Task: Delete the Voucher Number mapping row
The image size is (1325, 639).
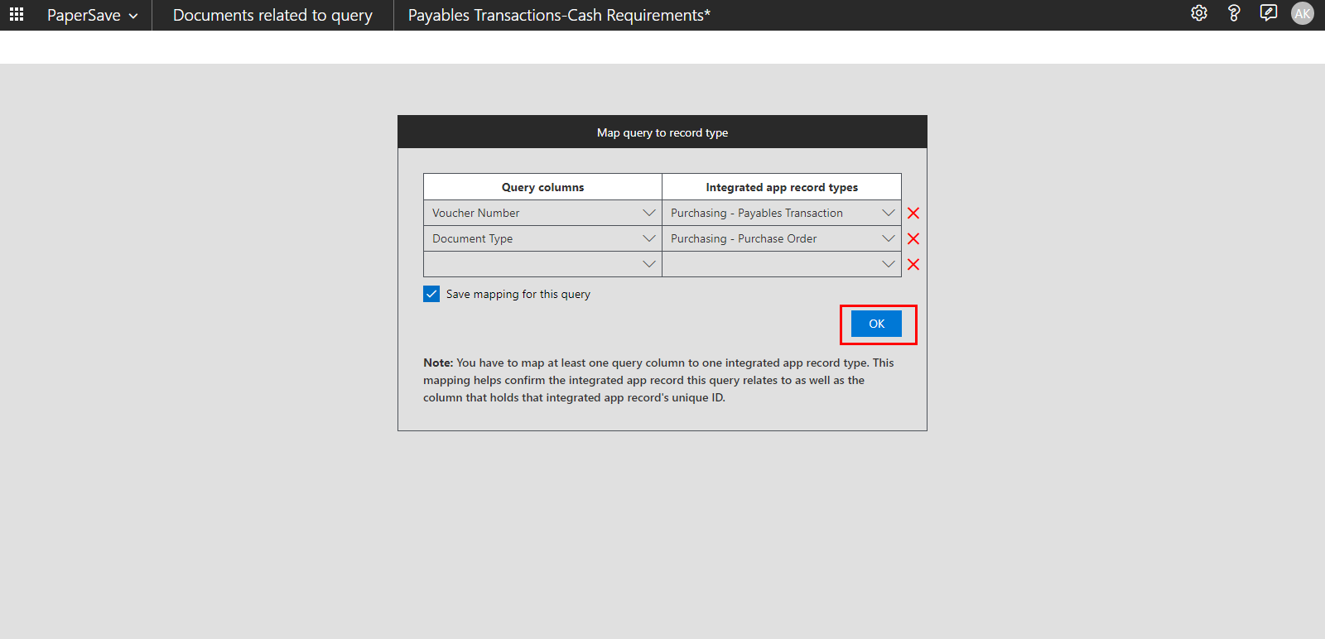Action: tap(913, 214)
